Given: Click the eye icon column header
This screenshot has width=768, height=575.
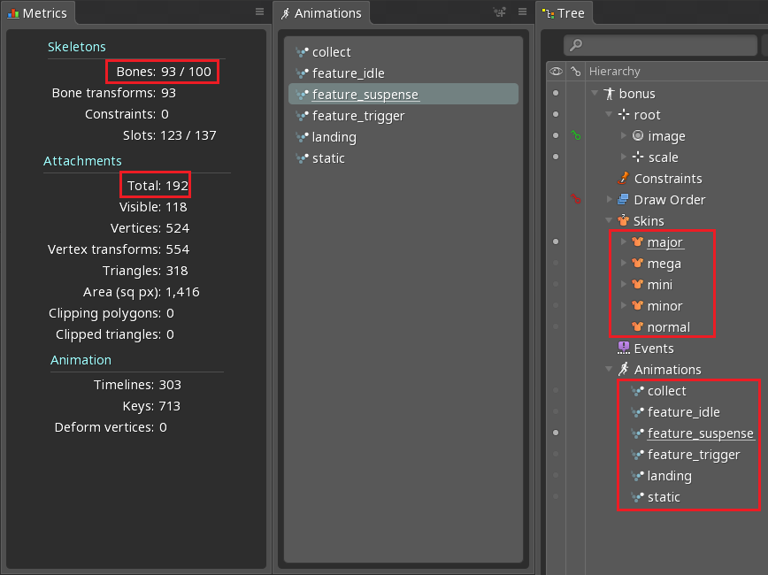Looking at the screenshot, I should (x=556, y=71).
